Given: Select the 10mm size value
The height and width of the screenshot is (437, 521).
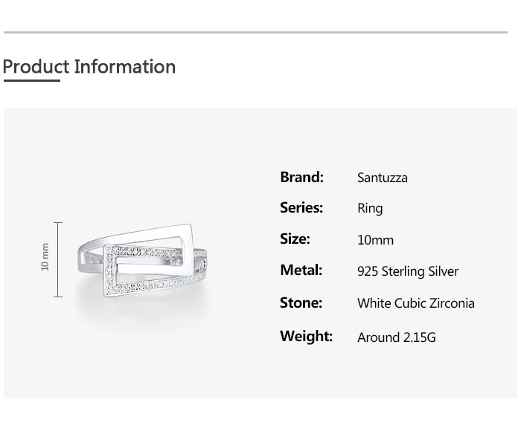Looking at the screenshot, I should 375,240.
